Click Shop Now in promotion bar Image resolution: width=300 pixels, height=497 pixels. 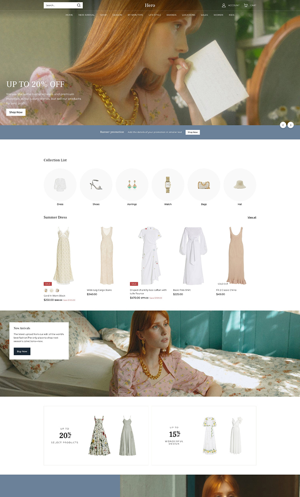tap(193, 132)
